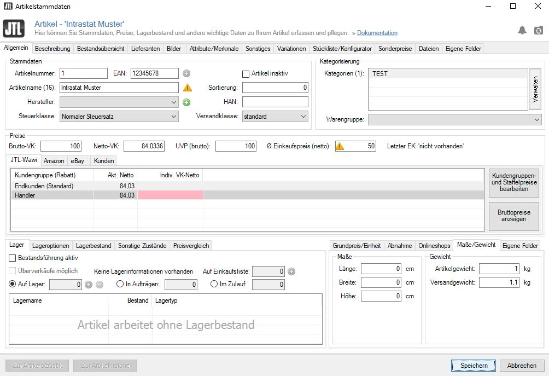Click the Abbrechen button
The height and width of the screenshot is (376, 549).
tap(522, 366)
